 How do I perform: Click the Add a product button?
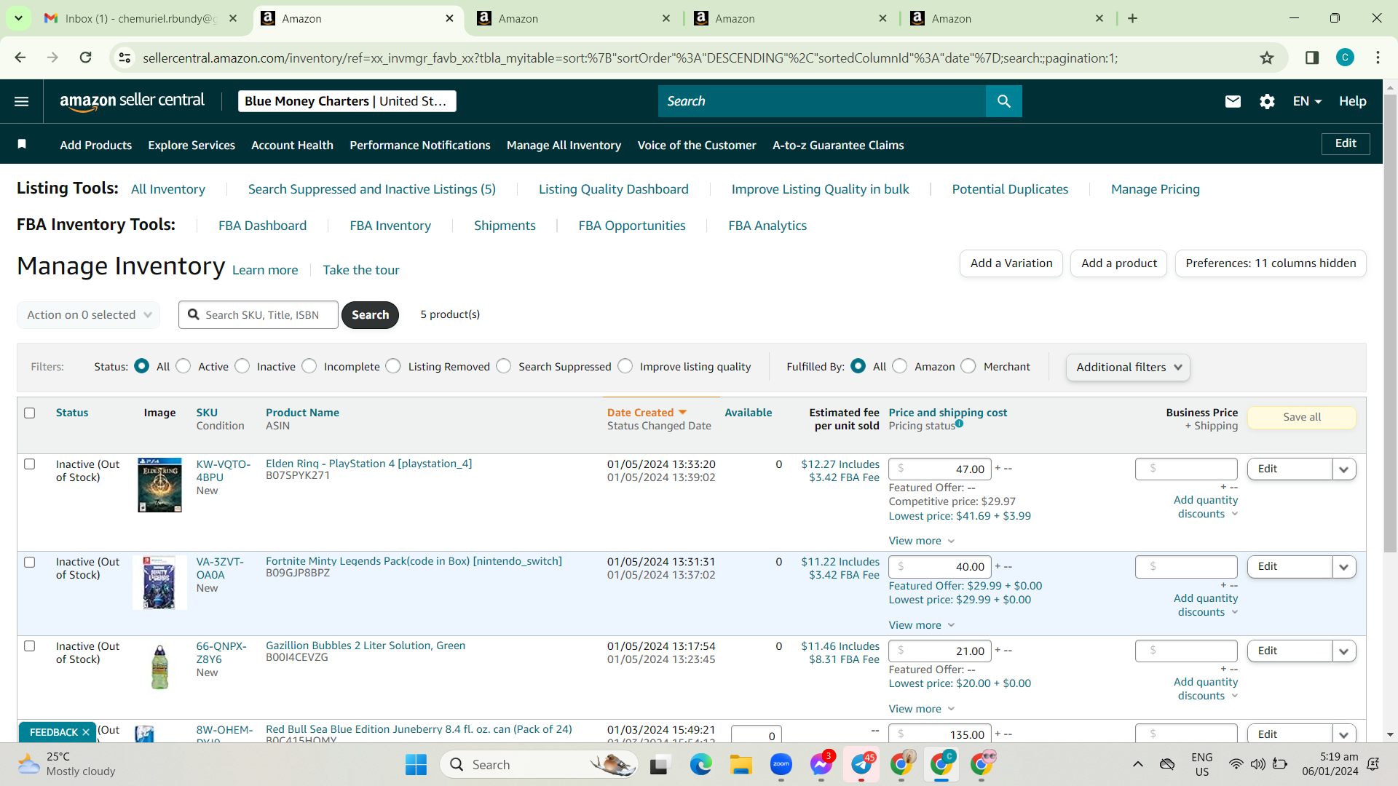(x=1119, y=263)
